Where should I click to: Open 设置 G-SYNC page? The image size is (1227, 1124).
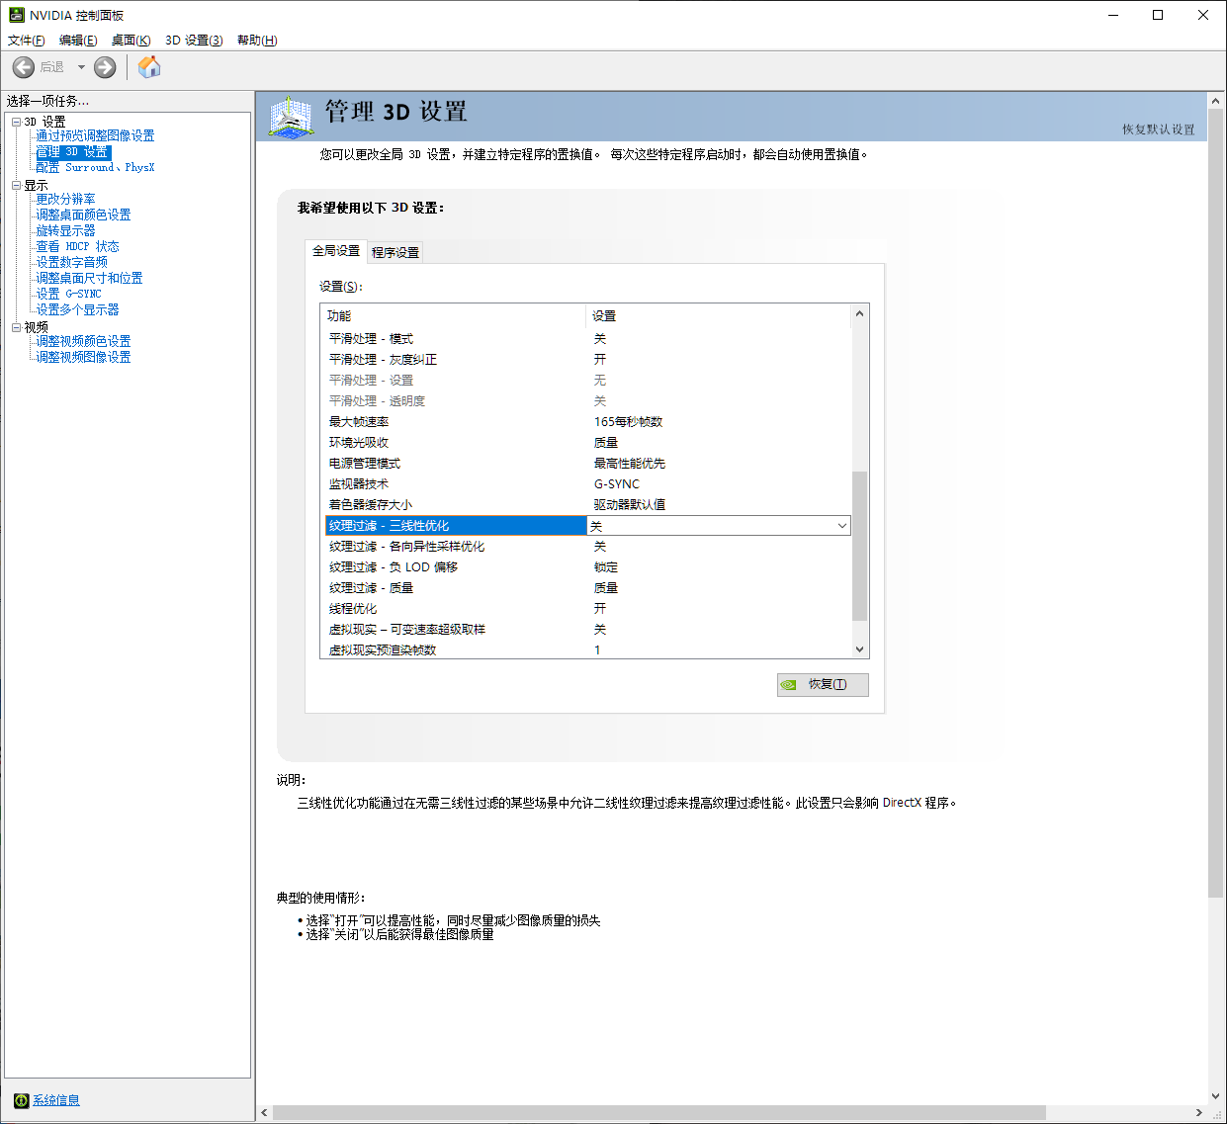point(69,295)
